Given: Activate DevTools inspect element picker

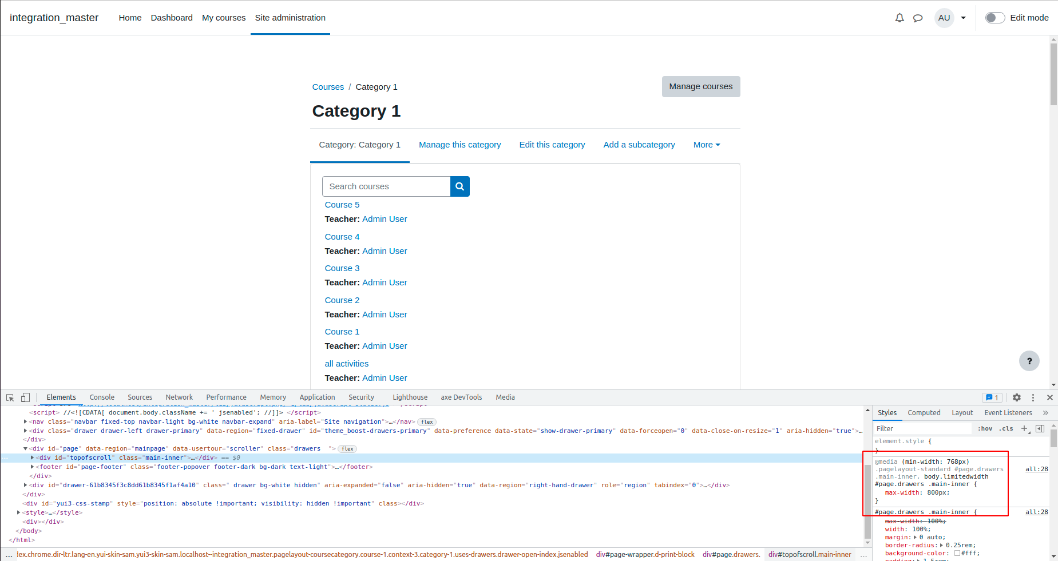Looking at the screenshot, I should [10, 397].
